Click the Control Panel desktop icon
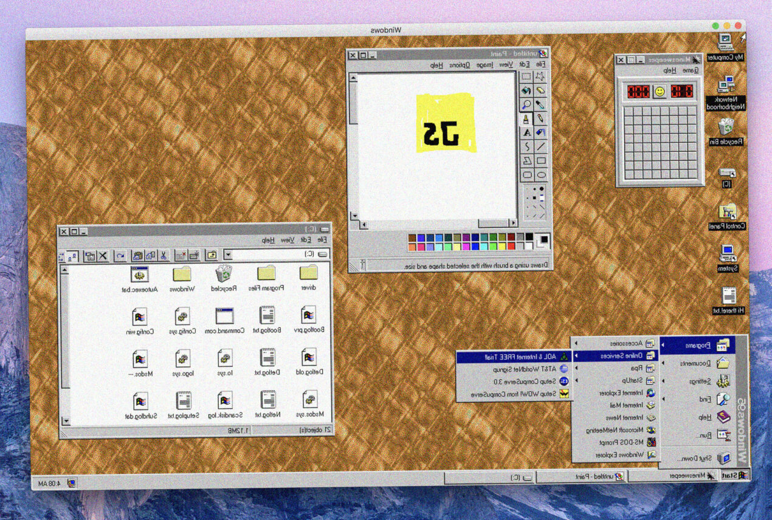This screenshot has height=520, width=772. click(727, 217)
